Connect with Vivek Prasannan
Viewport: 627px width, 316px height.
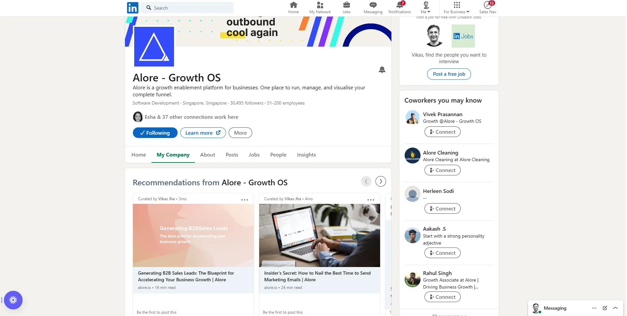442,132
